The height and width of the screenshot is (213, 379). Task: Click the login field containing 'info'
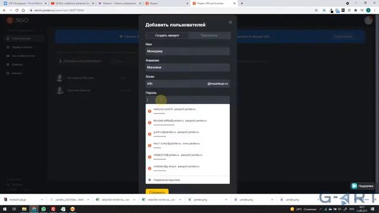click(188, 83)
